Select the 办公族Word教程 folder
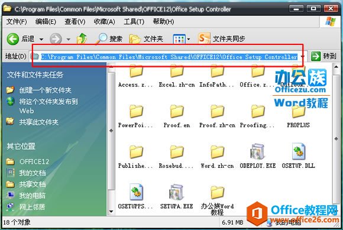 click(217, 200)
